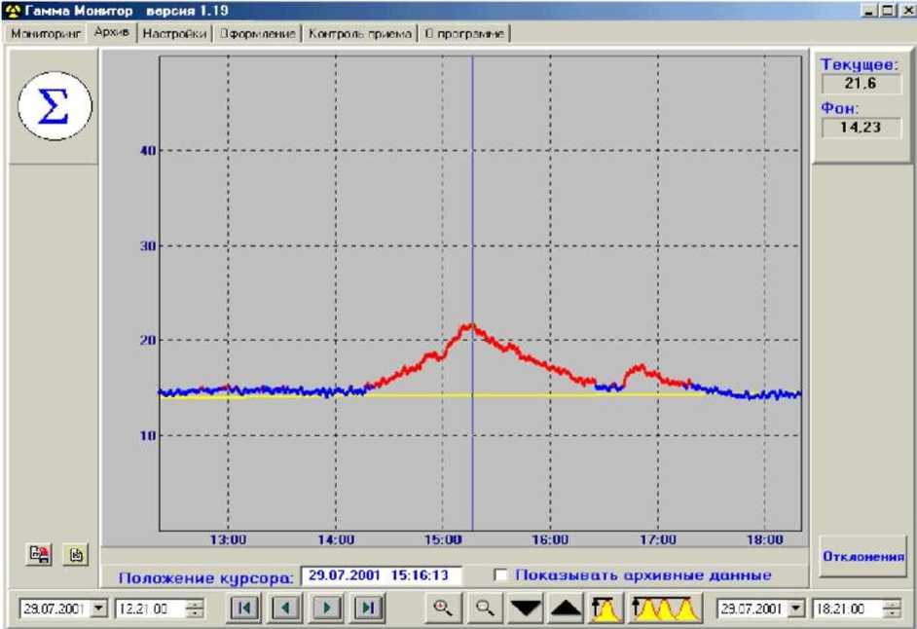Click into the end time field 18.21.00
The height and width of the screenshot is (629, 917).
[x=849, y=609]
